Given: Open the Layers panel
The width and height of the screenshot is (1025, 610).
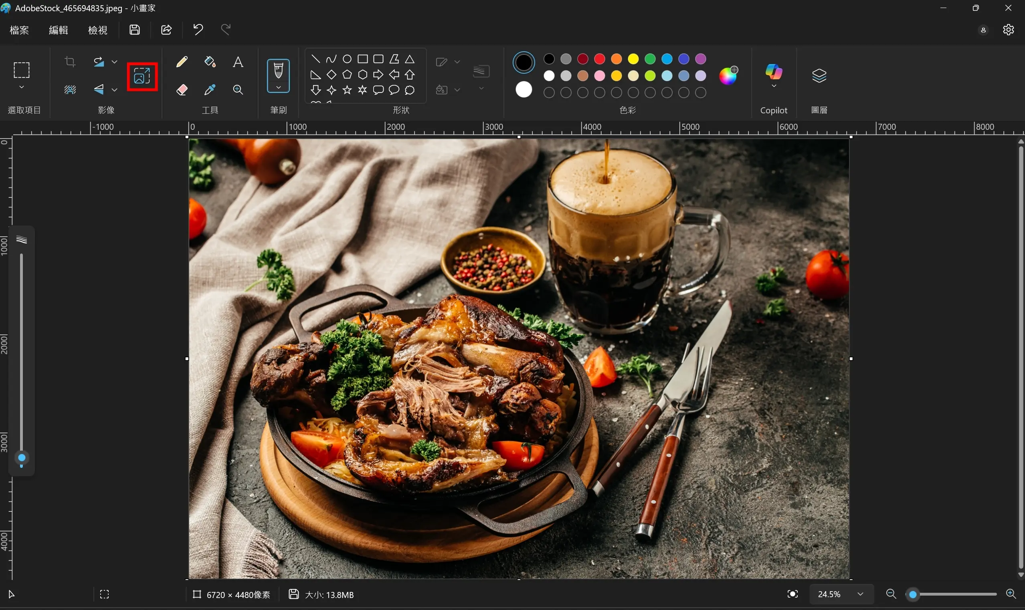Looking at the screenshot, I should pyautogui.click(x=819, y=76).
